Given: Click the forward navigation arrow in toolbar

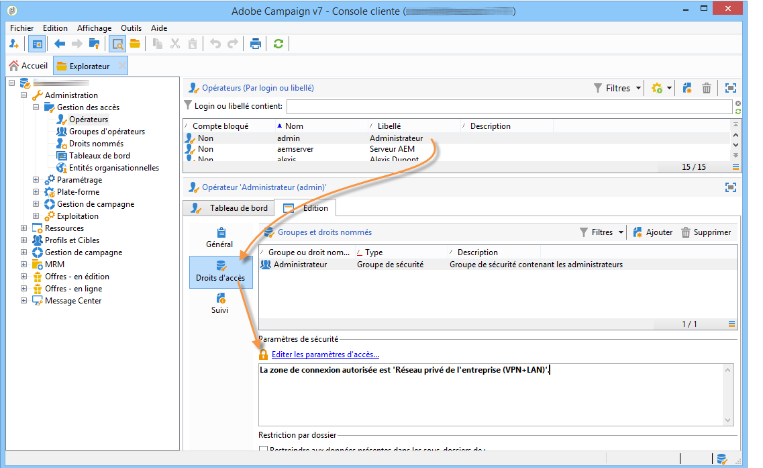Looking at the screenshot, I should click(77, 44).
